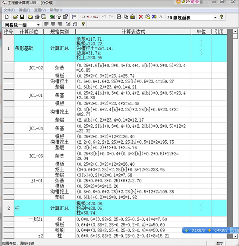Click the help question mark icon on the second toolbar

tap(83, 24)
